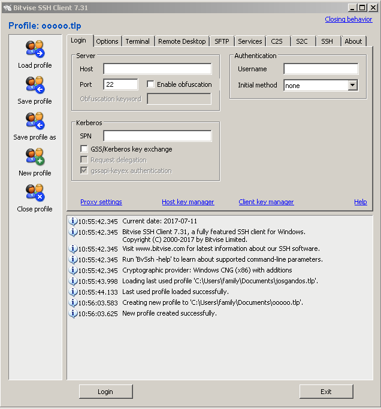
Task: Switch to the Options tab
Action: pos(107,41)
